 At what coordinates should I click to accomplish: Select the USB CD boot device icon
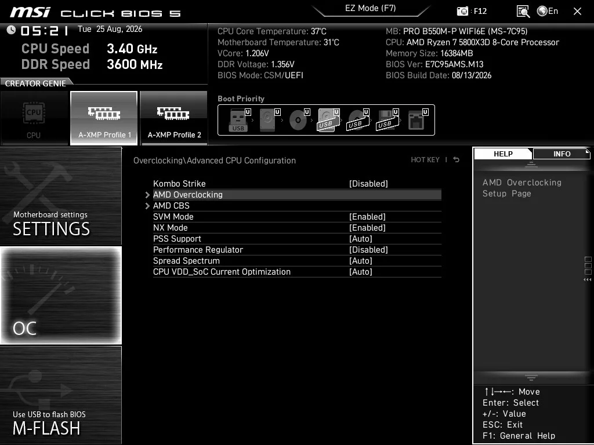coord(357,120)
